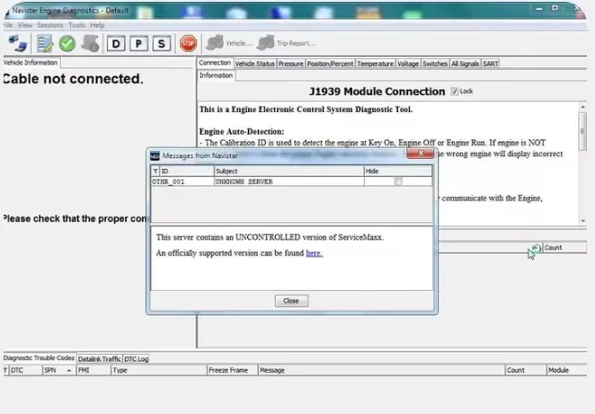The image size is (595, 414).
Task: Open the Vehicle... toolbar item
Action: (229, 43)
